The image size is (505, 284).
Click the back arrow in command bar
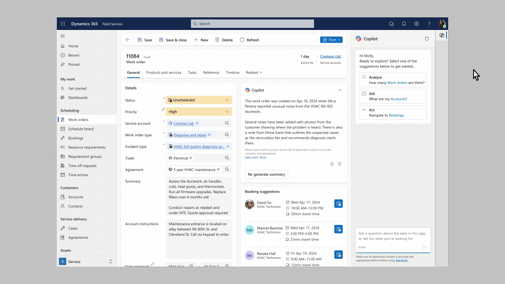point(128,40)
